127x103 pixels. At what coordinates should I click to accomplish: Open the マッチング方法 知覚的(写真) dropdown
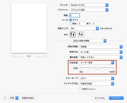click(97, 83)
